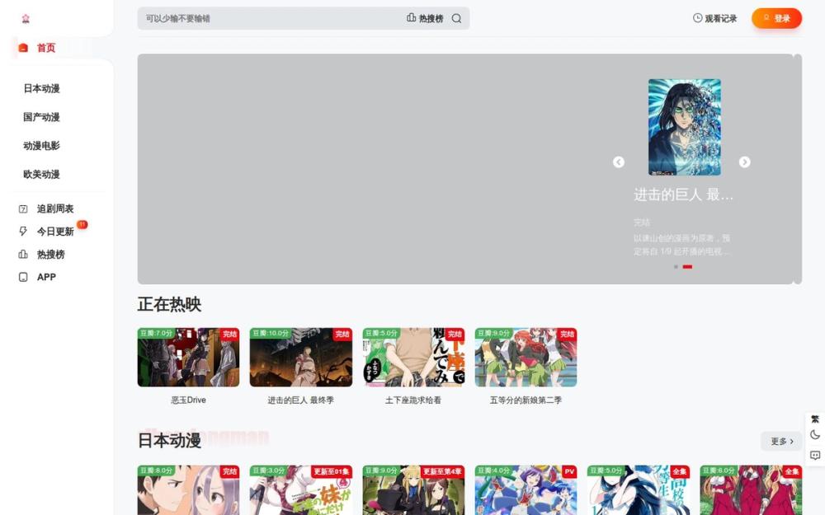Image resolution: width=825 pixels, height=515 pixels.
Task: Open the card marked 更新至01集
Action: point(301,489)
